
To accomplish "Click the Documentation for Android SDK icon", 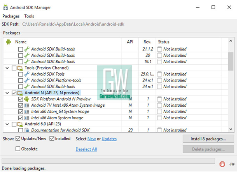I will pos(27,130).
